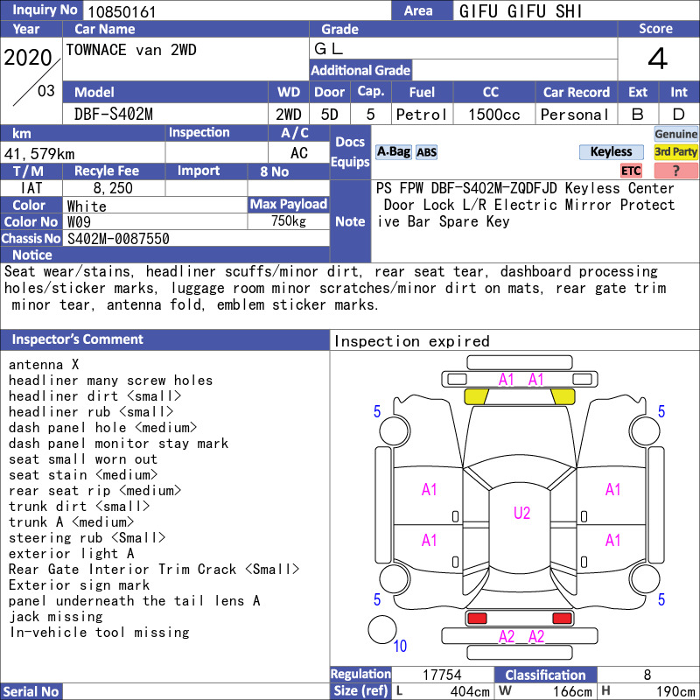Select the Keyless equipment badge
Screen dimensions: 700x700
(611, 151)
